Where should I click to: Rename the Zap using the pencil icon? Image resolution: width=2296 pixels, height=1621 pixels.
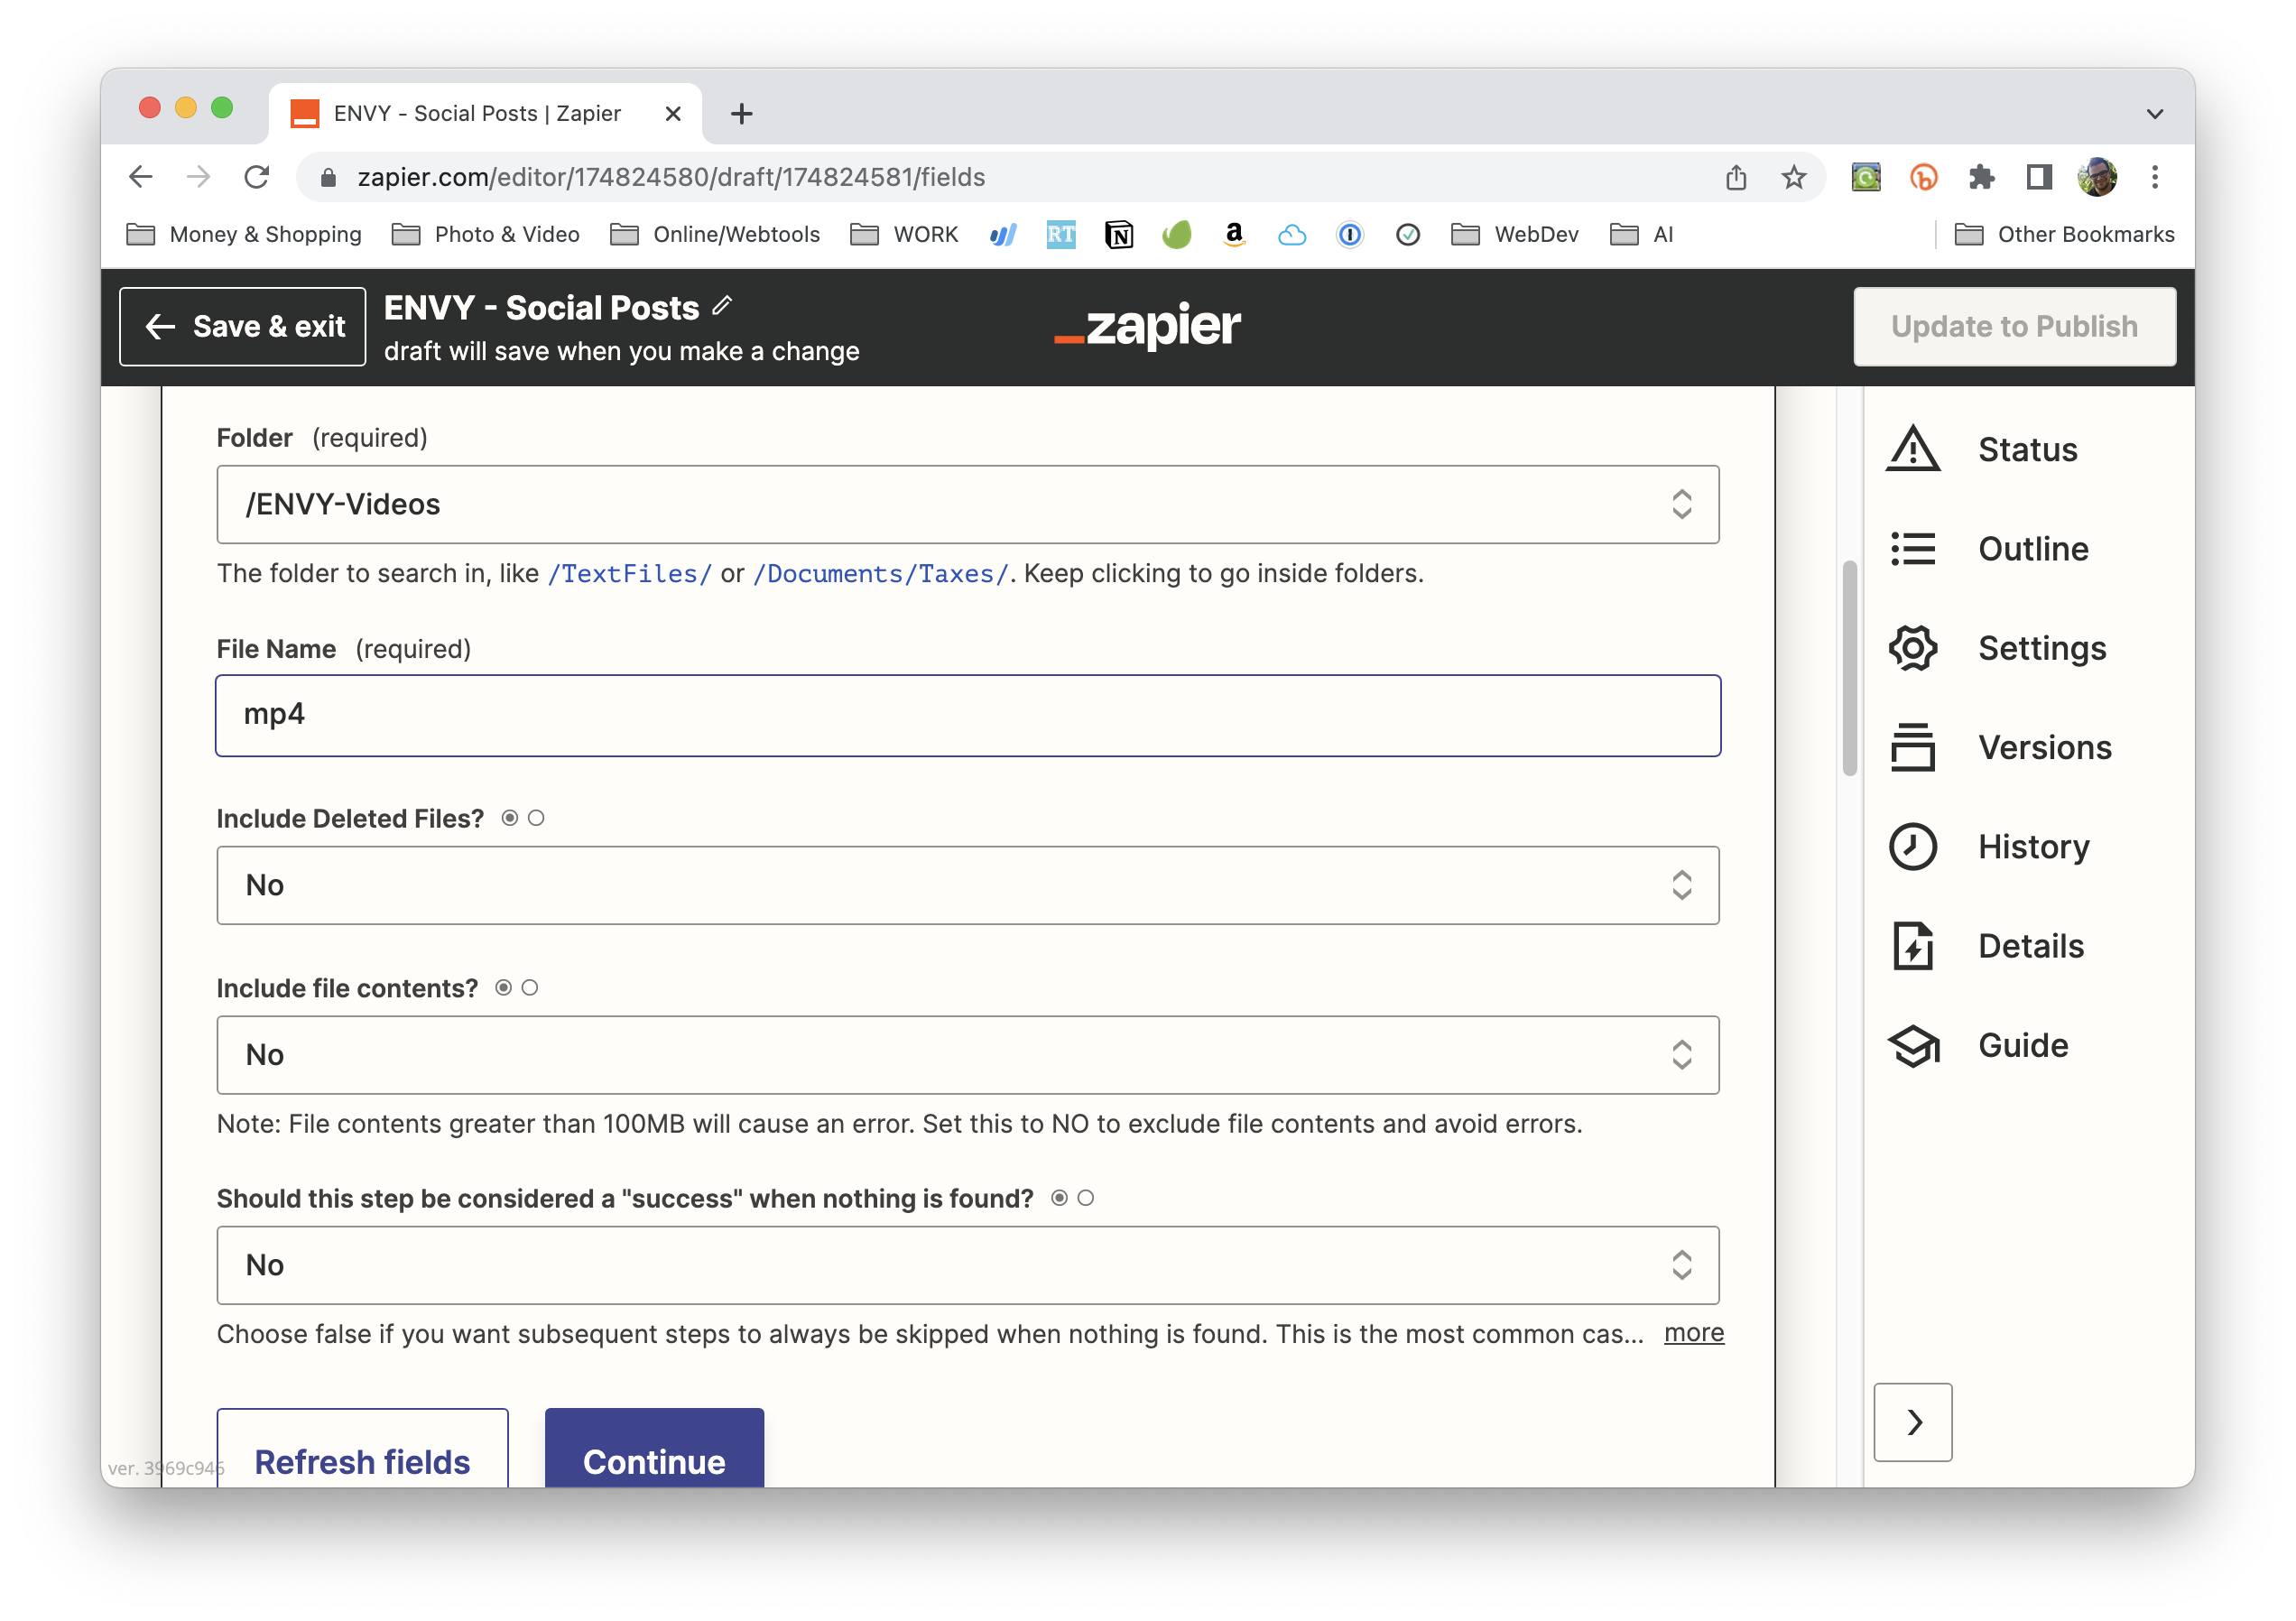pyautogui.click(x=723, y=306)
